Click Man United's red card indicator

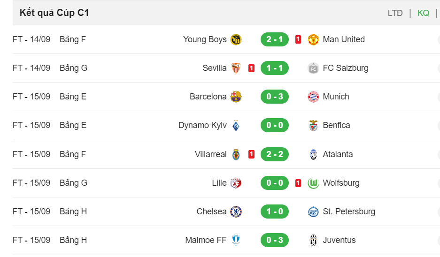pyautogui.click(x=298, y=39)
